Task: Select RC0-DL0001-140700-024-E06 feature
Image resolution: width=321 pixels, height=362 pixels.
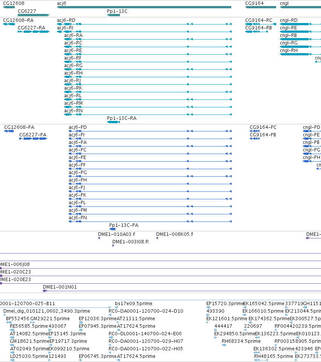Action: pyautogui.click(x=111, y=338)
